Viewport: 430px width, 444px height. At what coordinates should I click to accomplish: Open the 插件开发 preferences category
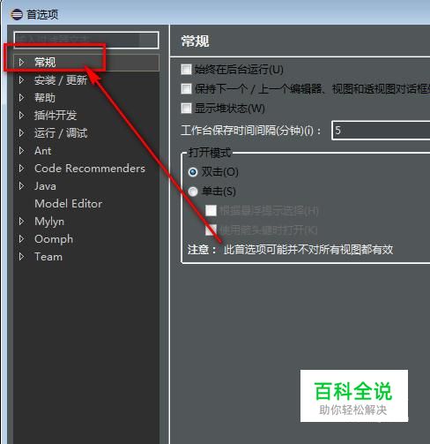tap(56, 115)
